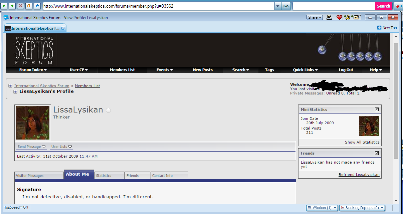Click the pink Search button
Viewport: 403px width, 214px height.
[x=384, y=6]
